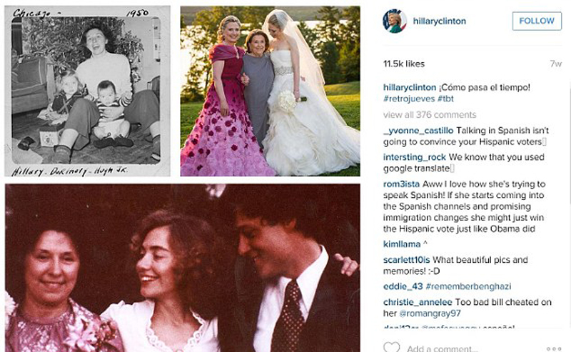Visit scarlett10is commenter profile
This screenshot has height=352, width=571.
tap(406, 260)
